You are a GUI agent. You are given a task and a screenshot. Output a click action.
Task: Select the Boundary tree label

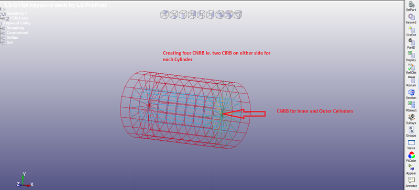[x=15, y=28]
